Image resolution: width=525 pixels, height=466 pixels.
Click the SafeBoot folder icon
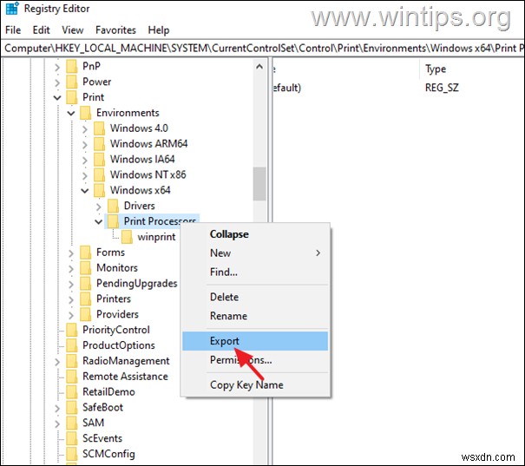(x=72, y=407)
